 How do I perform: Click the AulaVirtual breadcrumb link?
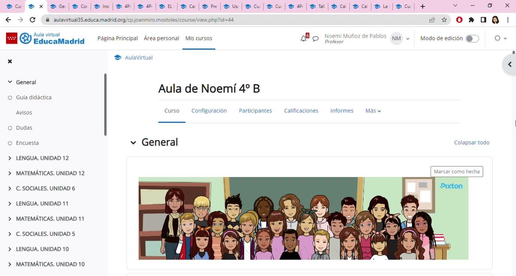[x=139, y=57]
